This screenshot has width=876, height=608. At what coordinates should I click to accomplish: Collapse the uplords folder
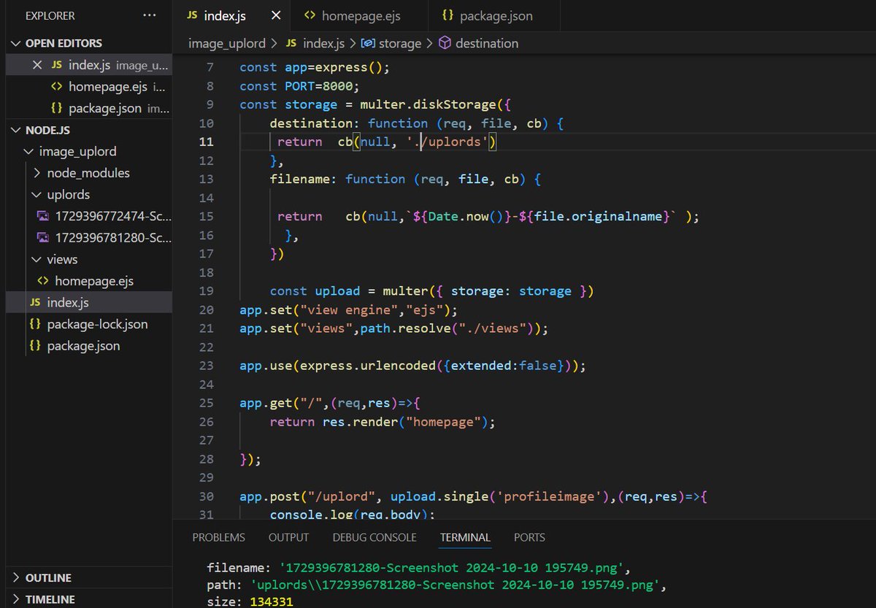37,195
